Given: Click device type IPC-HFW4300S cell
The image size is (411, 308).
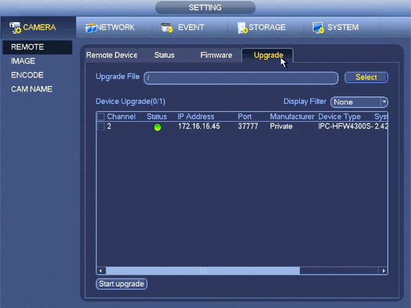Looking at the screenshot, I should (345, 127).
